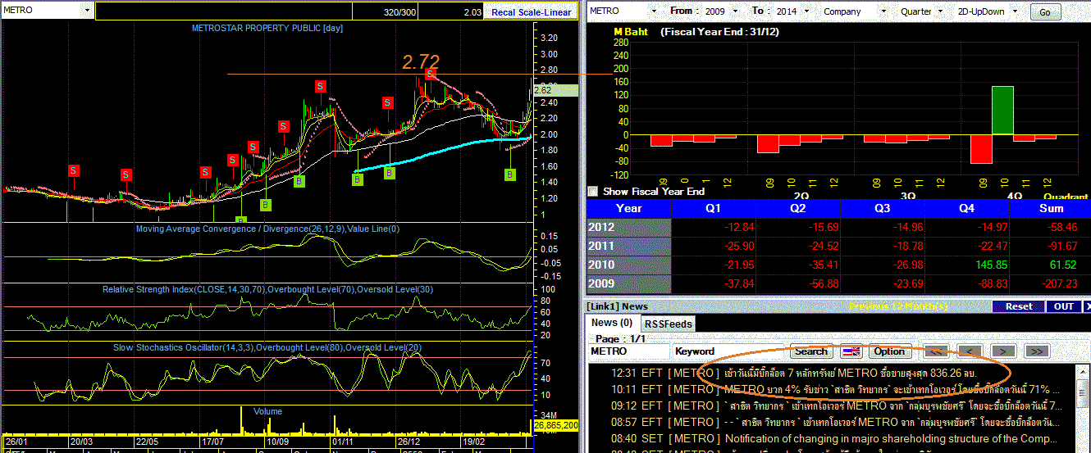The height and width of the screenshot is (453, 1091).
Task: Click the Go button
Action: (x=1044, y=12)
